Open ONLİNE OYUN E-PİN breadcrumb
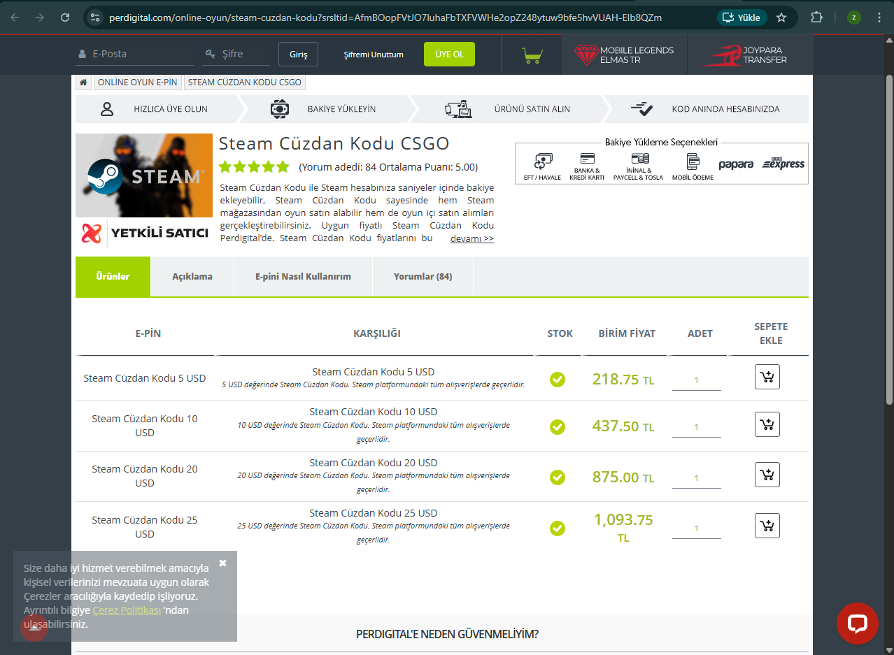The height and width of the screenshot is (655, 894). click(x=138, y=82)
